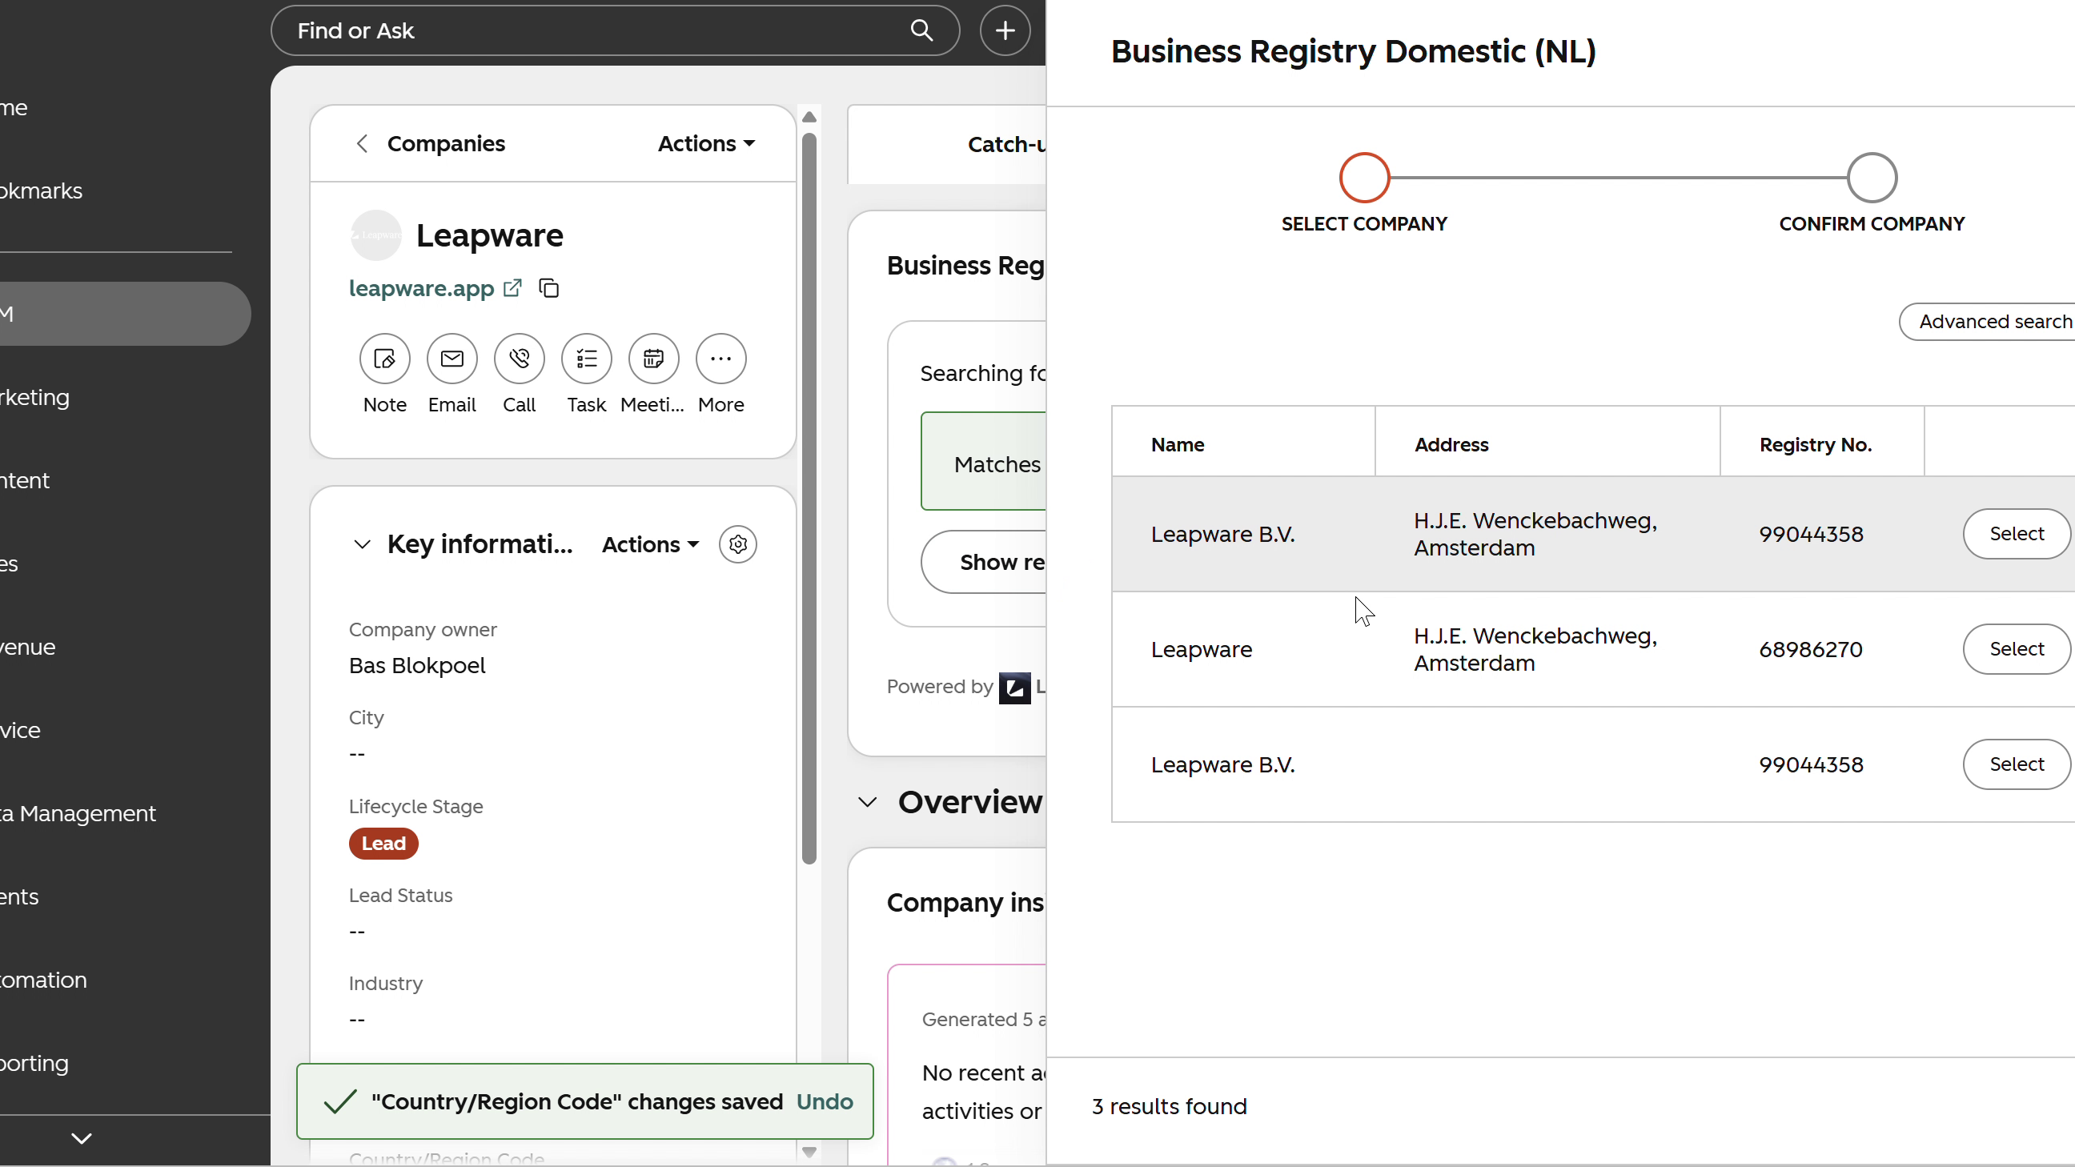Select Leapware with registry 68986270
The width and height of the screenshot is (2075, 1167).
2017,648
